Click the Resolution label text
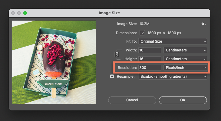 point(127,68)
